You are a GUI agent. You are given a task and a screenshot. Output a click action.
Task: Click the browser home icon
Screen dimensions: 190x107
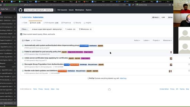pyautogui.click(x=1, y=5)
